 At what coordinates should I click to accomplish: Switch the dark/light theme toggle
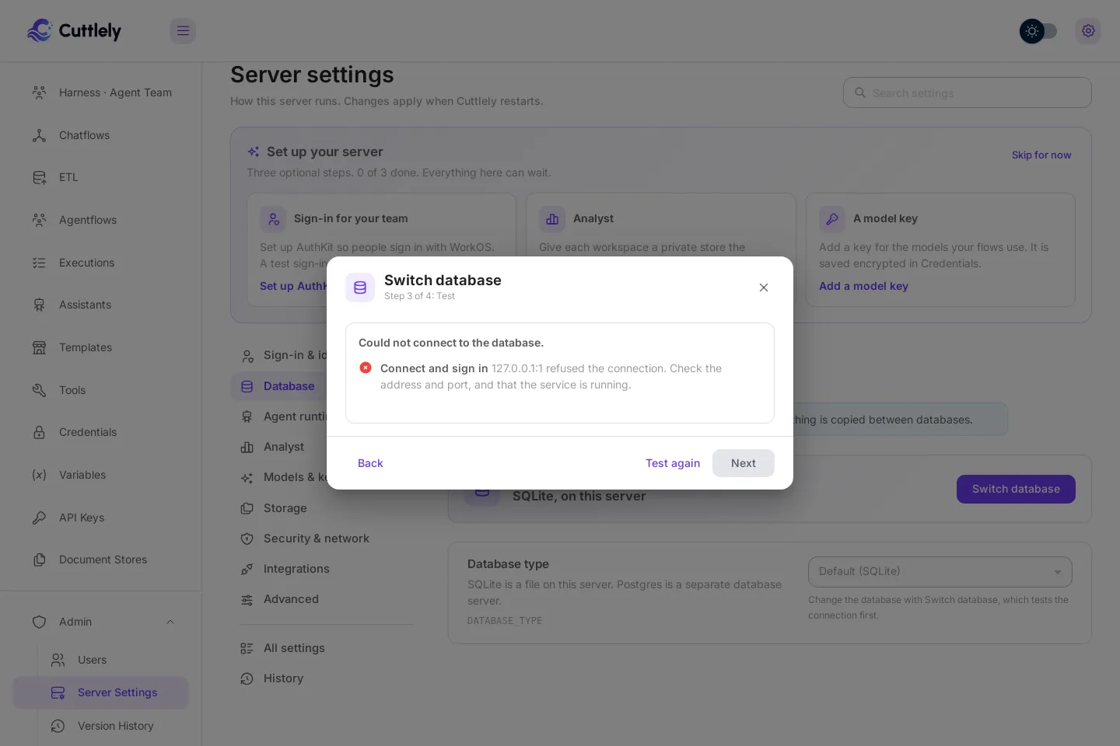coord(1038,31)
